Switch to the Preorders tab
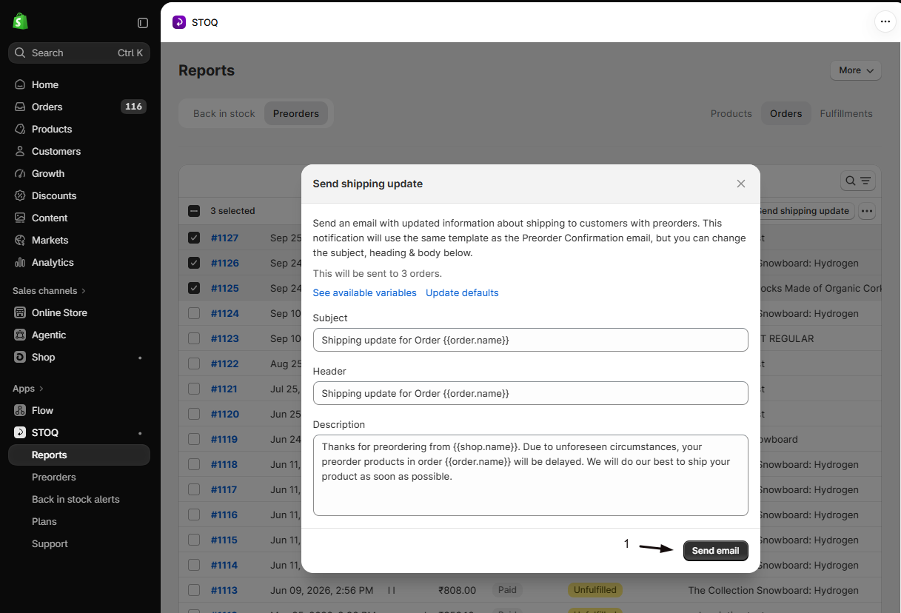The image size is (901, 613). pos(296,113)
